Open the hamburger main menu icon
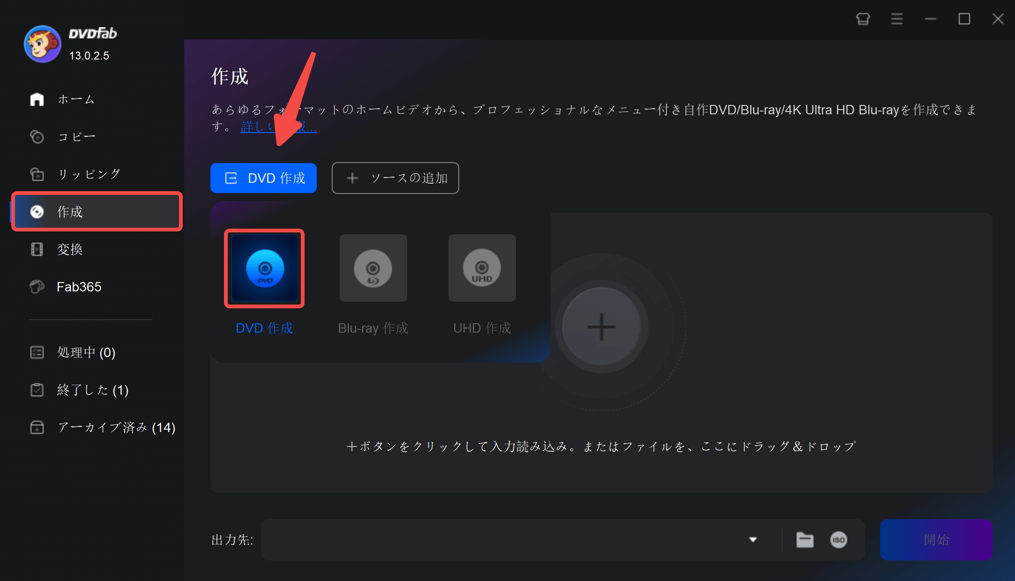1015x581 pixels. tap(896, 19)
